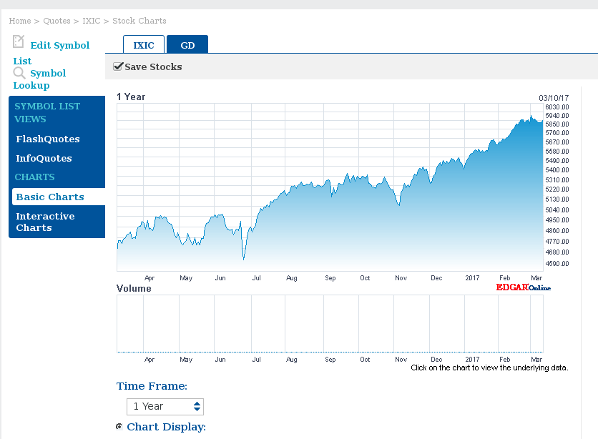Screen dimensions: 598x439
Task: Click the 03/10/17 date label
Action: tap(554, 98)
